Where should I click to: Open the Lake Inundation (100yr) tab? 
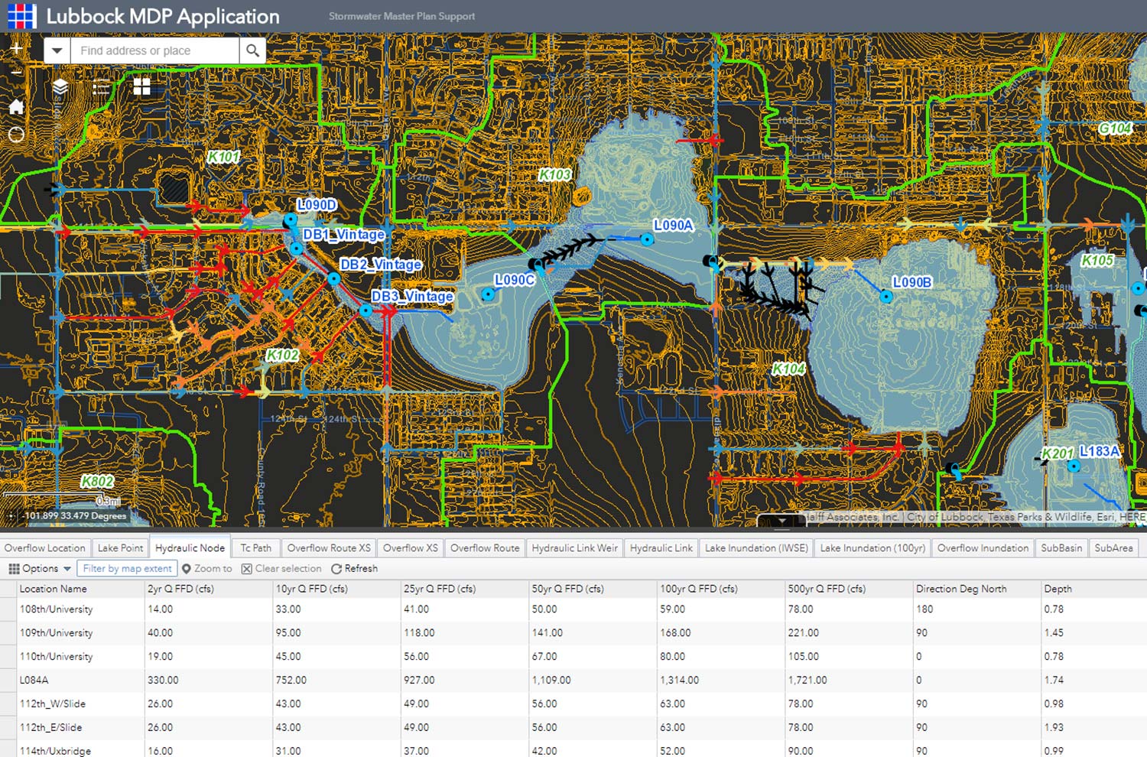(872, 547)
